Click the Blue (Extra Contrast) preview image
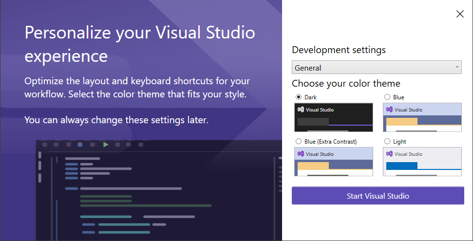 click(334, 162)
